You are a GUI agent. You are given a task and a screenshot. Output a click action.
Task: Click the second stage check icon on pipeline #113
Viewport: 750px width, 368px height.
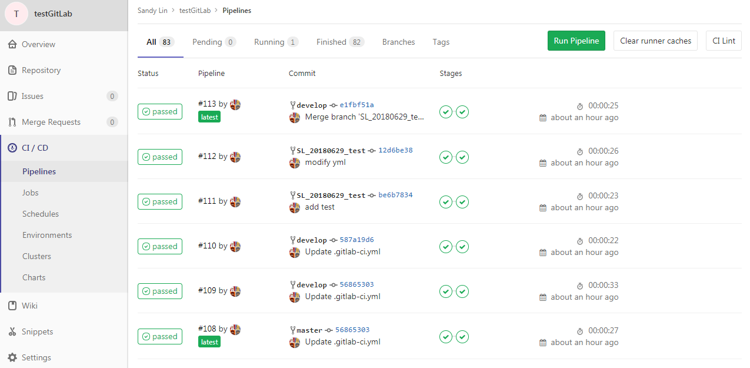pyautogui.click(x=462, y=112)
